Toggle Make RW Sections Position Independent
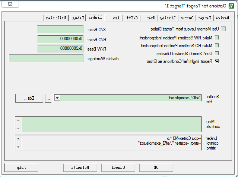Screen dimensions: 238x177 pyautogui.click(x=217, y=38)
